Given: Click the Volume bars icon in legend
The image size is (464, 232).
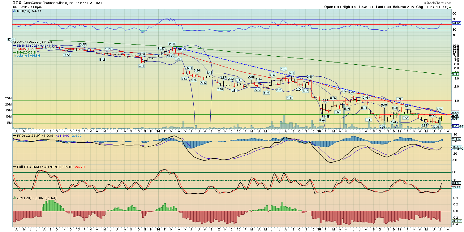Looking at the screenshot, I should [15, 56].
